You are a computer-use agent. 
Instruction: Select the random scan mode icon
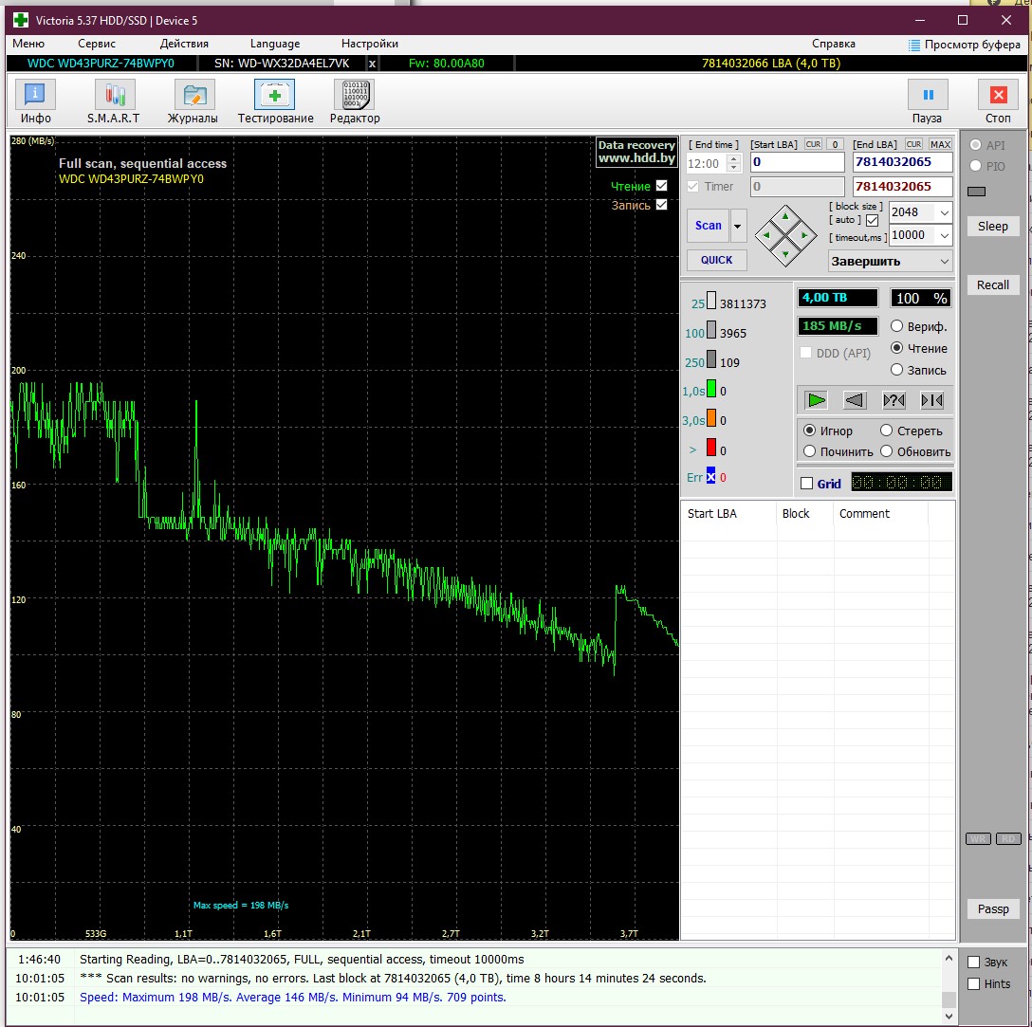click(894, 400)
